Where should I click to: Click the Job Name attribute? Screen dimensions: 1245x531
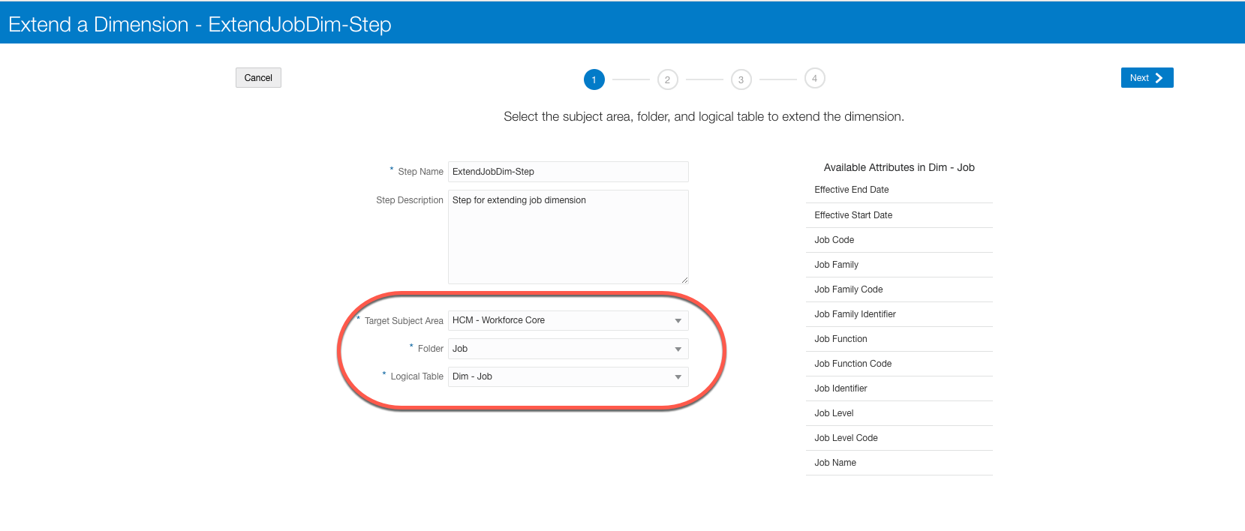835,463
